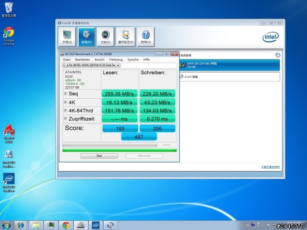Open the Preferences (P) icon in Intel window
307x230 pixels.
[x=126, y=37]
